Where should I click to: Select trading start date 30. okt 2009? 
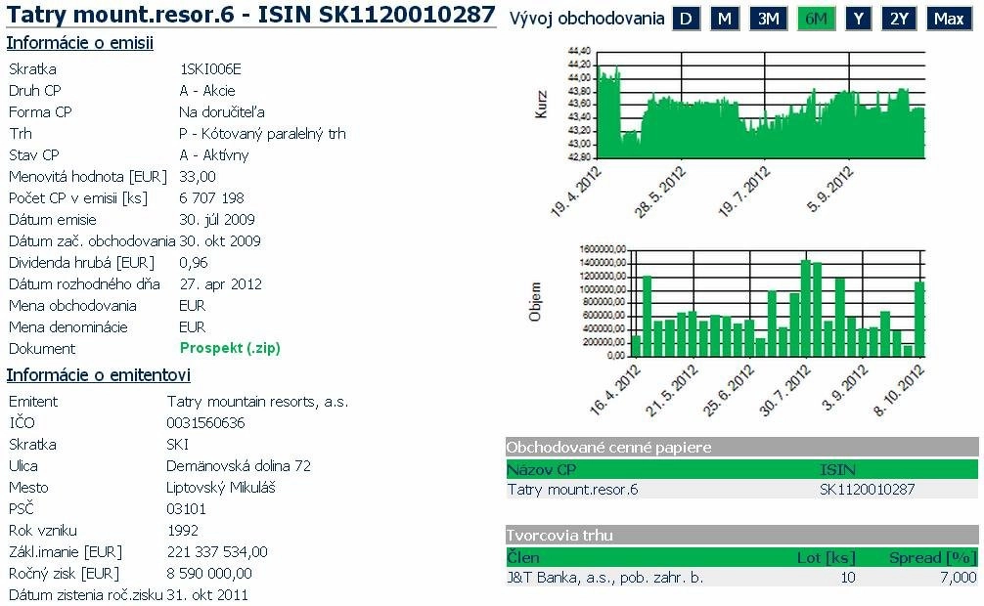pyautogui.click(x=220, y=240)
